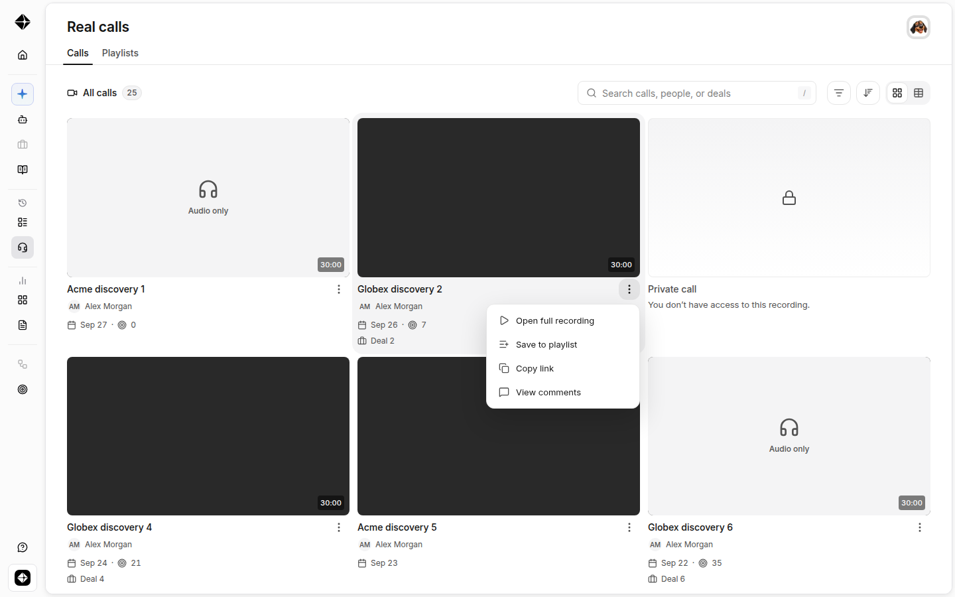Switch to grid view
The width and height of the screenshot is (955, 597).
(897, 93)
